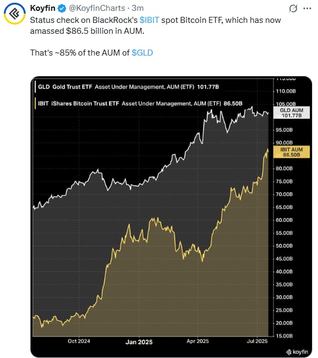The image size is (318, 358).
Task: Click the white GLD legend color bar
Action: (x=35, y=87)
